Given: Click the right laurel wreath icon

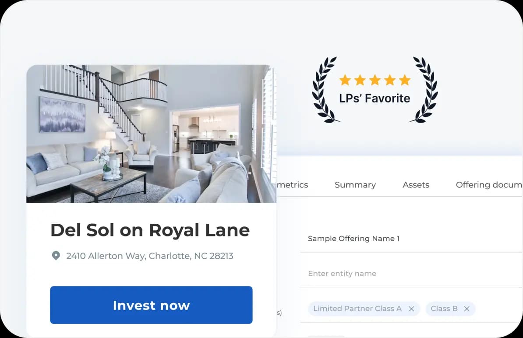Looking at the screenshot, I should point(425,89).
